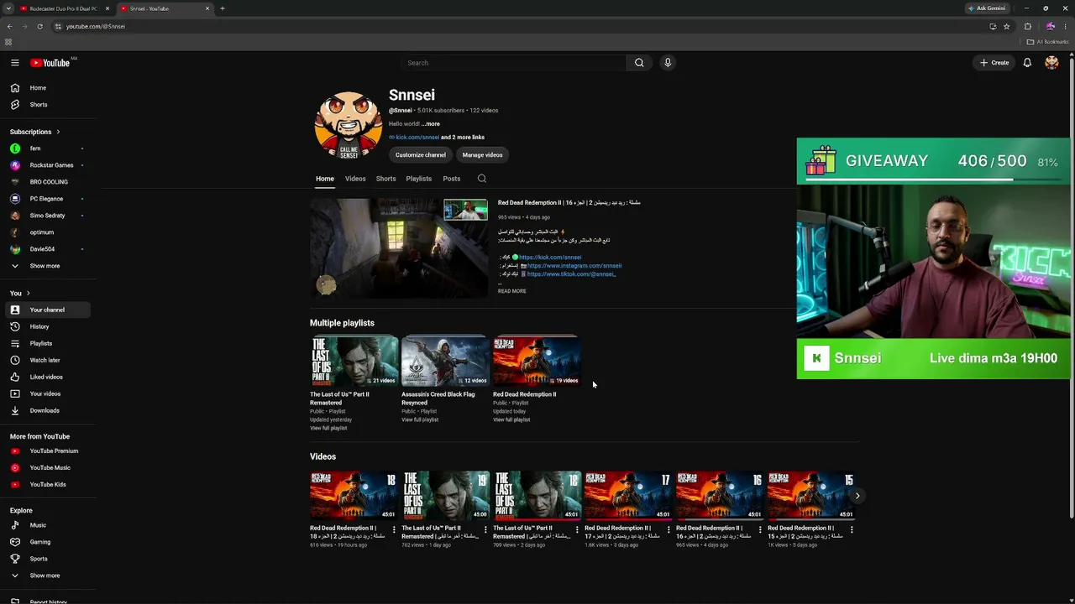Open the Rockstar Games subscription
The width and height of the screenshot is (1075, 604).
(46, 165)
